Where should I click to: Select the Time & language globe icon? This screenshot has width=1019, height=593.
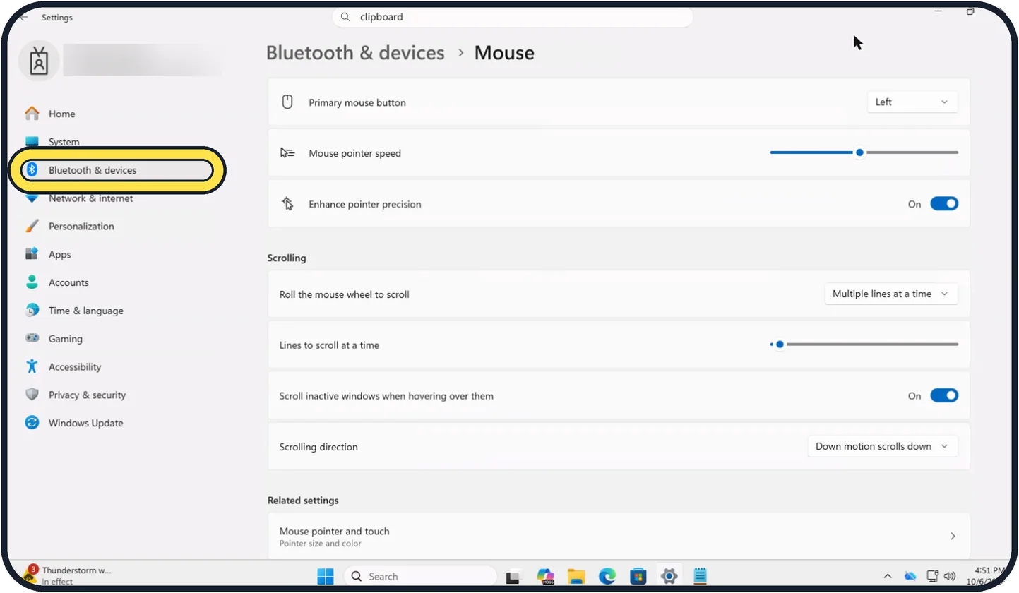coord(32,311)
